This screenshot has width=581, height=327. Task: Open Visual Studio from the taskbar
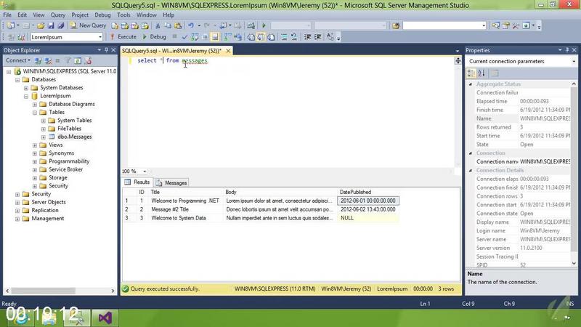pos(105,318)
